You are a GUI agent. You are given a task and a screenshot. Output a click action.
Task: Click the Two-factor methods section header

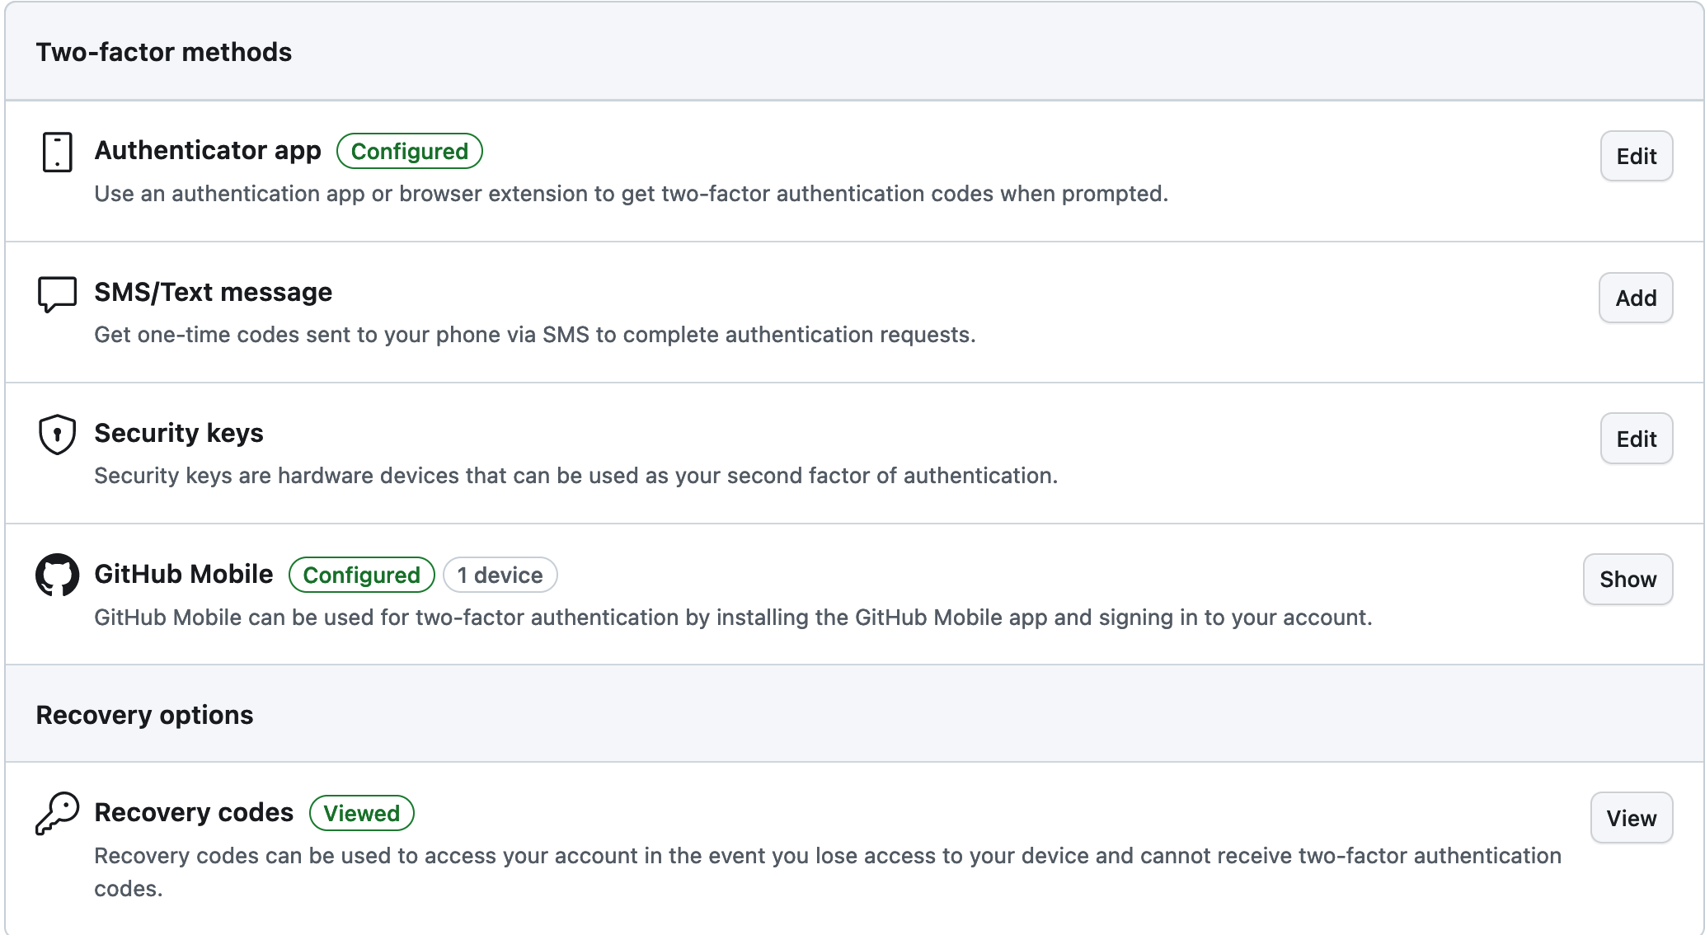[163, 51]
